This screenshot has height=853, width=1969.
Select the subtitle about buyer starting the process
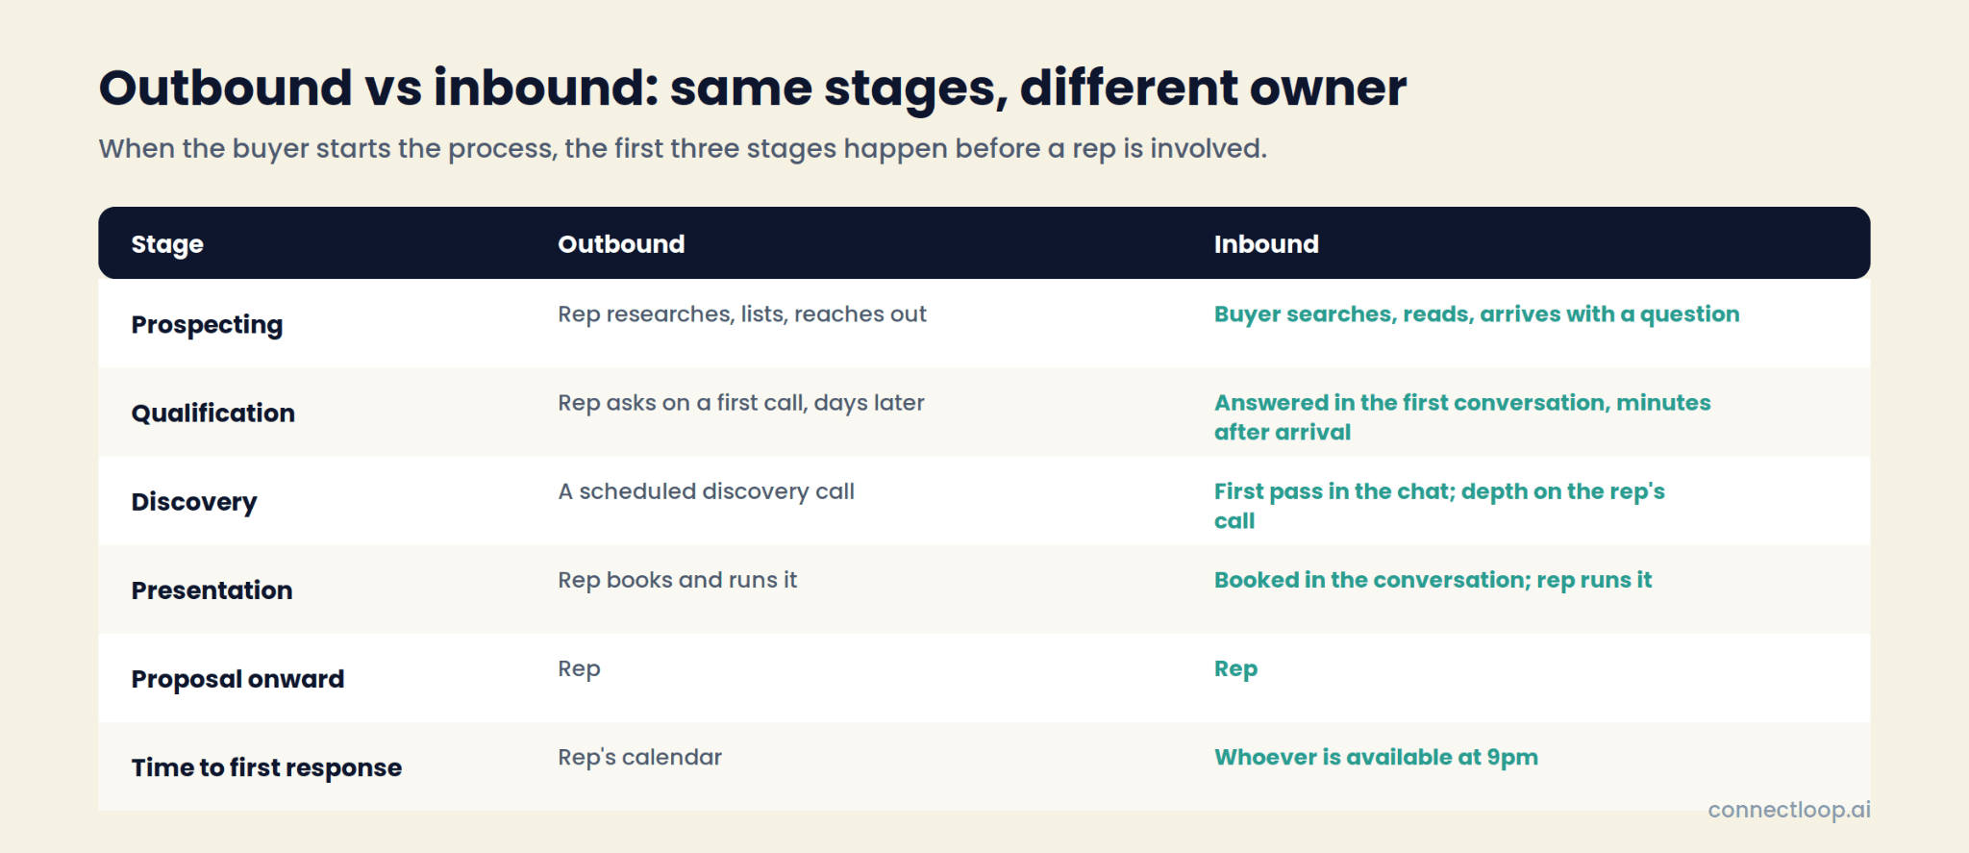[x=683, y=149]
